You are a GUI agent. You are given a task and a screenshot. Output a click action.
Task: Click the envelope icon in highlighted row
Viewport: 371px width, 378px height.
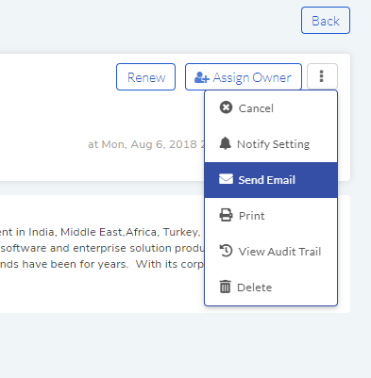coord(226,179)
